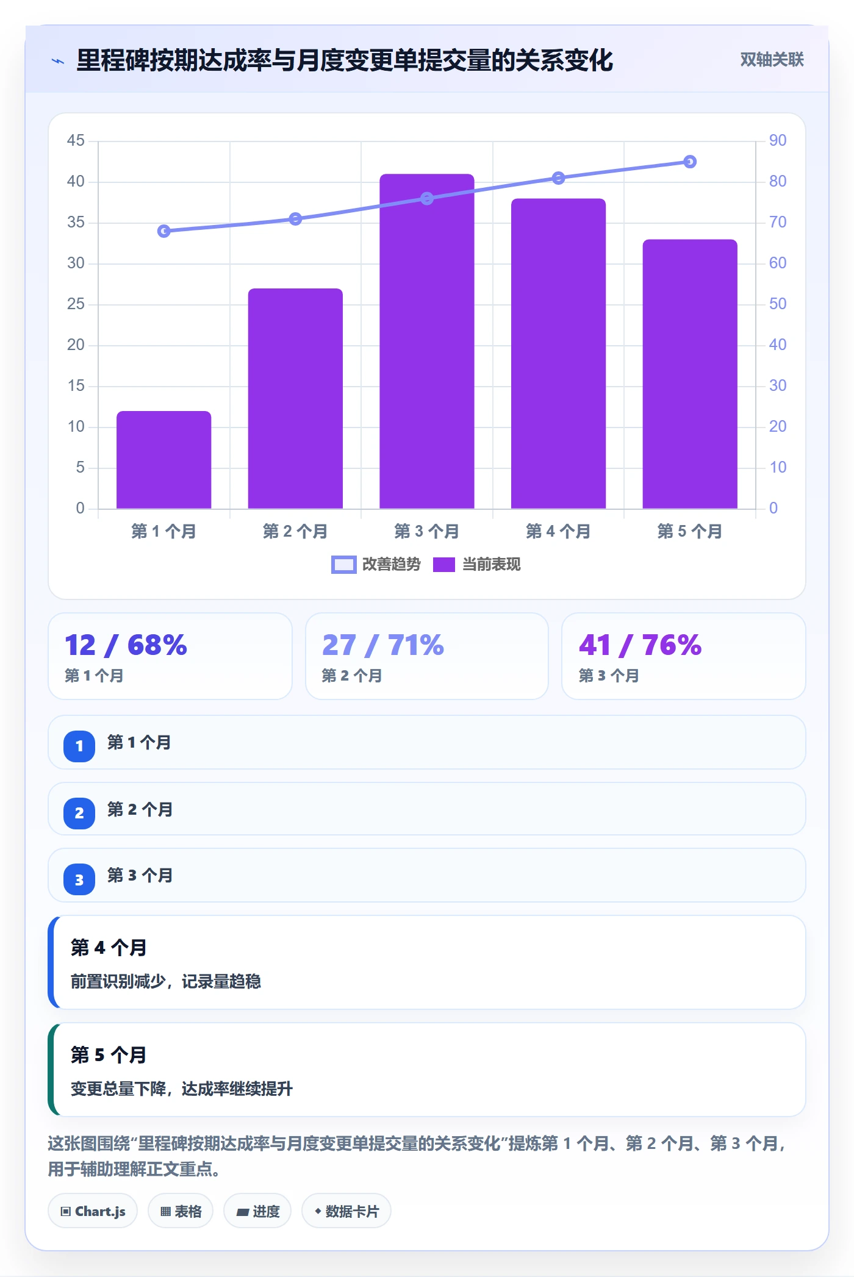This screenshot has height=1277, width=854.
Task: Open the 第 4 个月 note card
Action: coord(427,962)
